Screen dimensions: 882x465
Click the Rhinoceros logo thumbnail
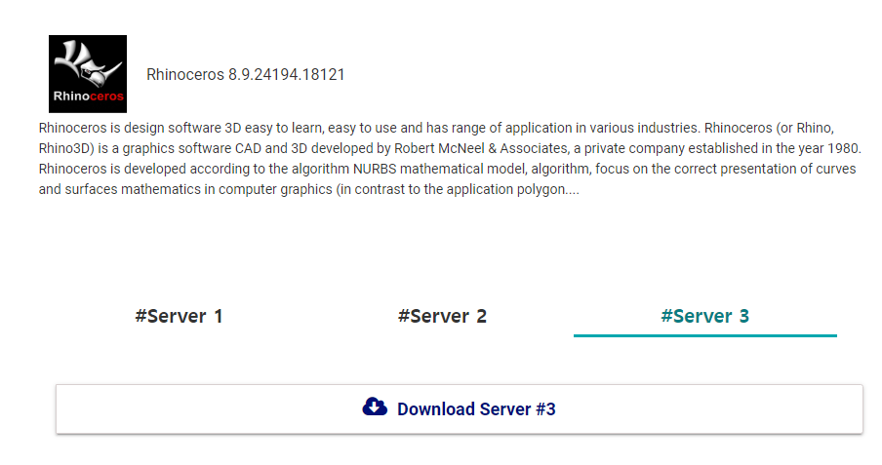pyautogui.click(x=88, y=74)
